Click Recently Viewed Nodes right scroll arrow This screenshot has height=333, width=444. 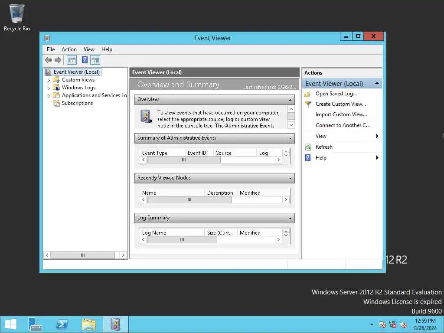[x=286, y=200]
